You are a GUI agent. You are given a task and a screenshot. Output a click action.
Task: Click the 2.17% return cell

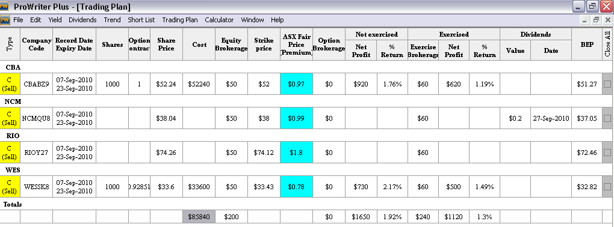click(392, 187)
